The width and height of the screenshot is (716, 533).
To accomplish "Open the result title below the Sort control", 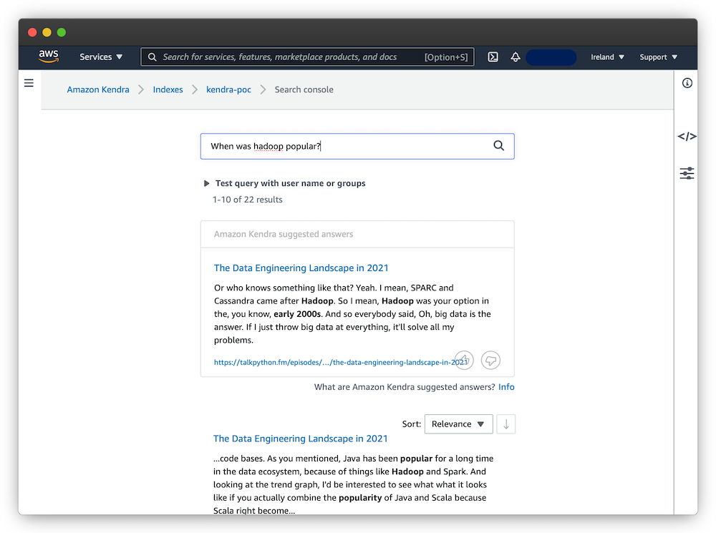I will (300, 439).
